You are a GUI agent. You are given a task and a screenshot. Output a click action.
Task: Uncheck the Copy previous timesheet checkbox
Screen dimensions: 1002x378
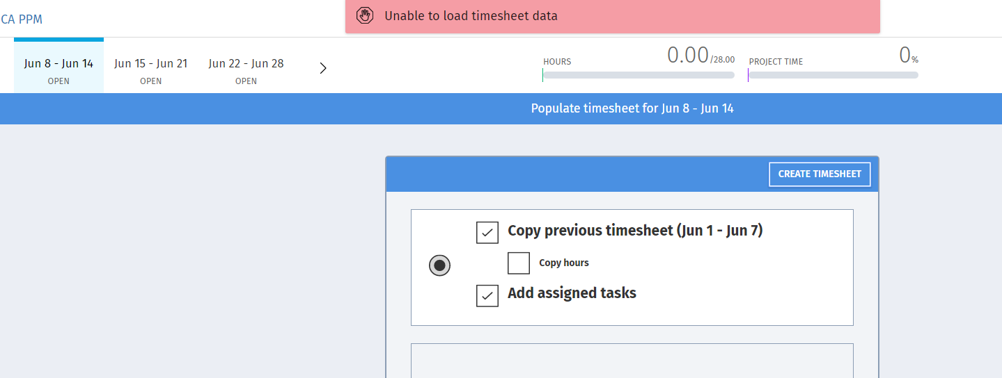pos(487,232)
